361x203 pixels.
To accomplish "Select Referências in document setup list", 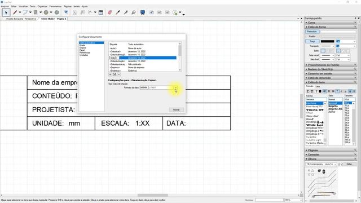I will click(85, 52).
